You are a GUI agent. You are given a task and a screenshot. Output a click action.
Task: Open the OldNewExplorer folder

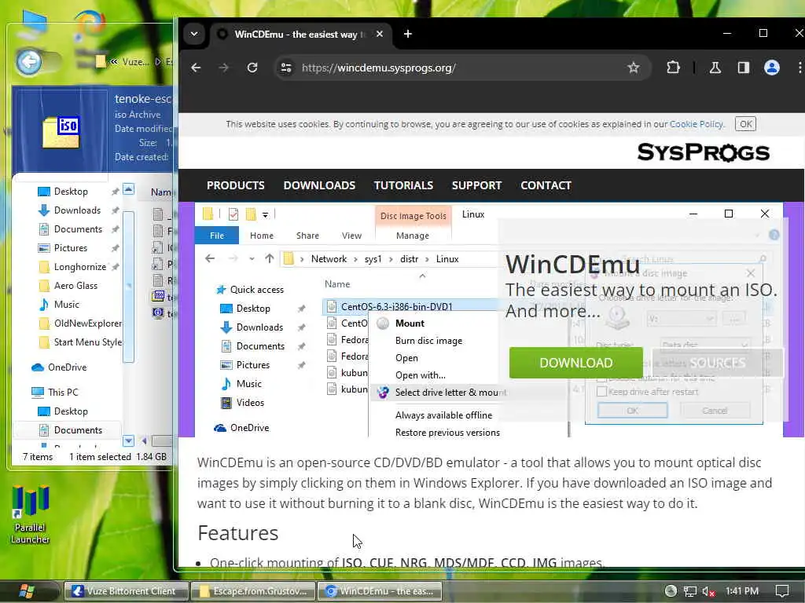[x=88, y=323]
